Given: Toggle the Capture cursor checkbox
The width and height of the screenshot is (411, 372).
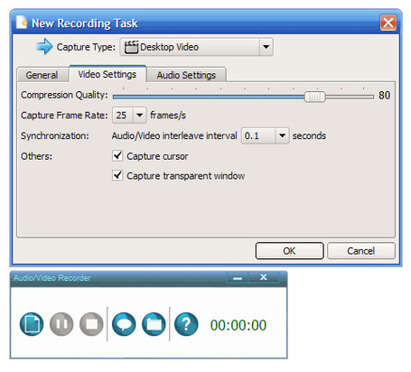Looking at the screenshot, I should [x=117, y=156].
